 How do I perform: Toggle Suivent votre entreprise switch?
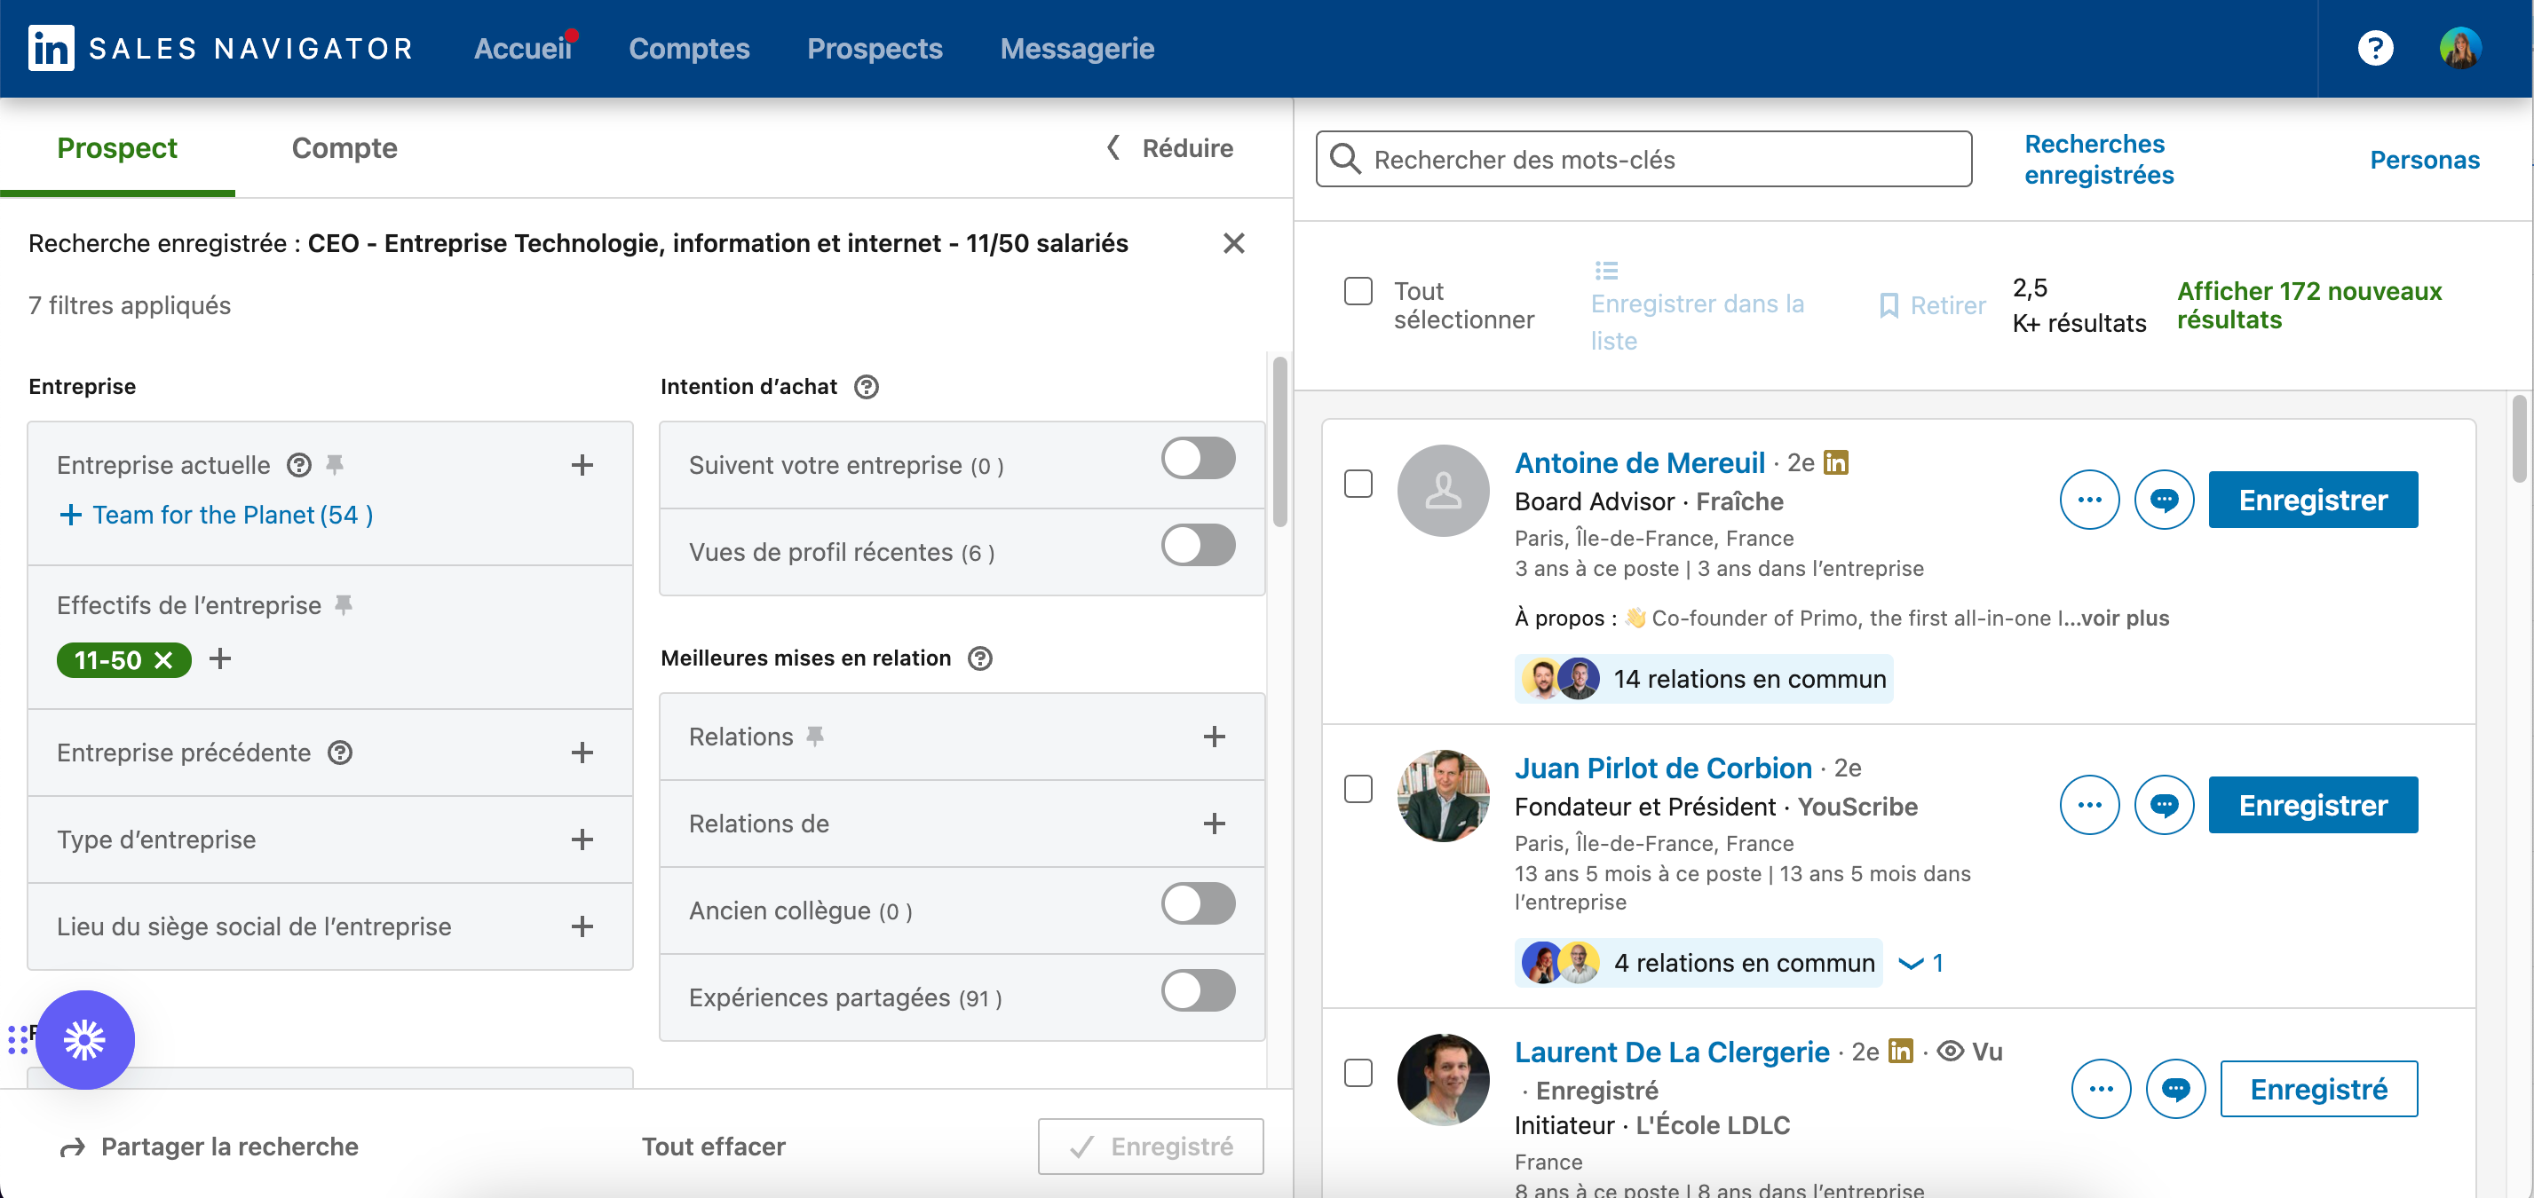pyautogui.click(x=1197, y=459)
